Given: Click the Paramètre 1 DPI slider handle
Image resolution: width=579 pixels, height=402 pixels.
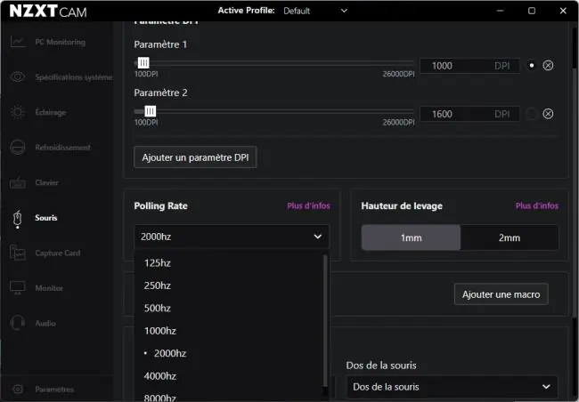Looking at the screenshot, I should [x=143, y=62].
